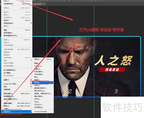Open 3D preferences entry
144x118 pixels.
(x=43, y=102)
